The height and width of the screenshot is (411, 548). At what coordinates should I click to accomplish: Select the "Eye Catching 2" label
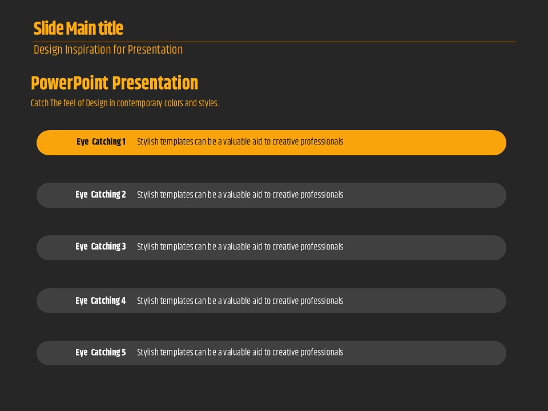pos(100,195)
